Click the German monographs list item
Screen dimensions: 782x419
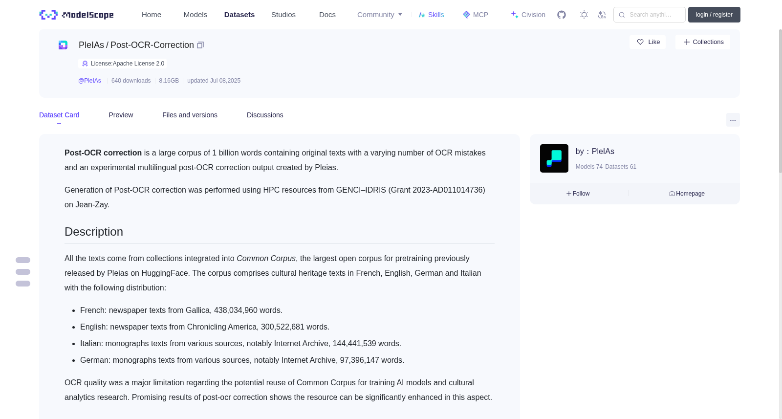click(242, 360)
